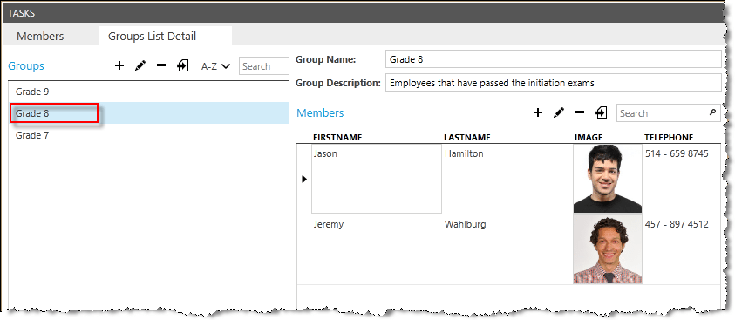Edit selected group with pencil icon
The height and width of the screenshot is (320, 735).
[x=140, y=66]
